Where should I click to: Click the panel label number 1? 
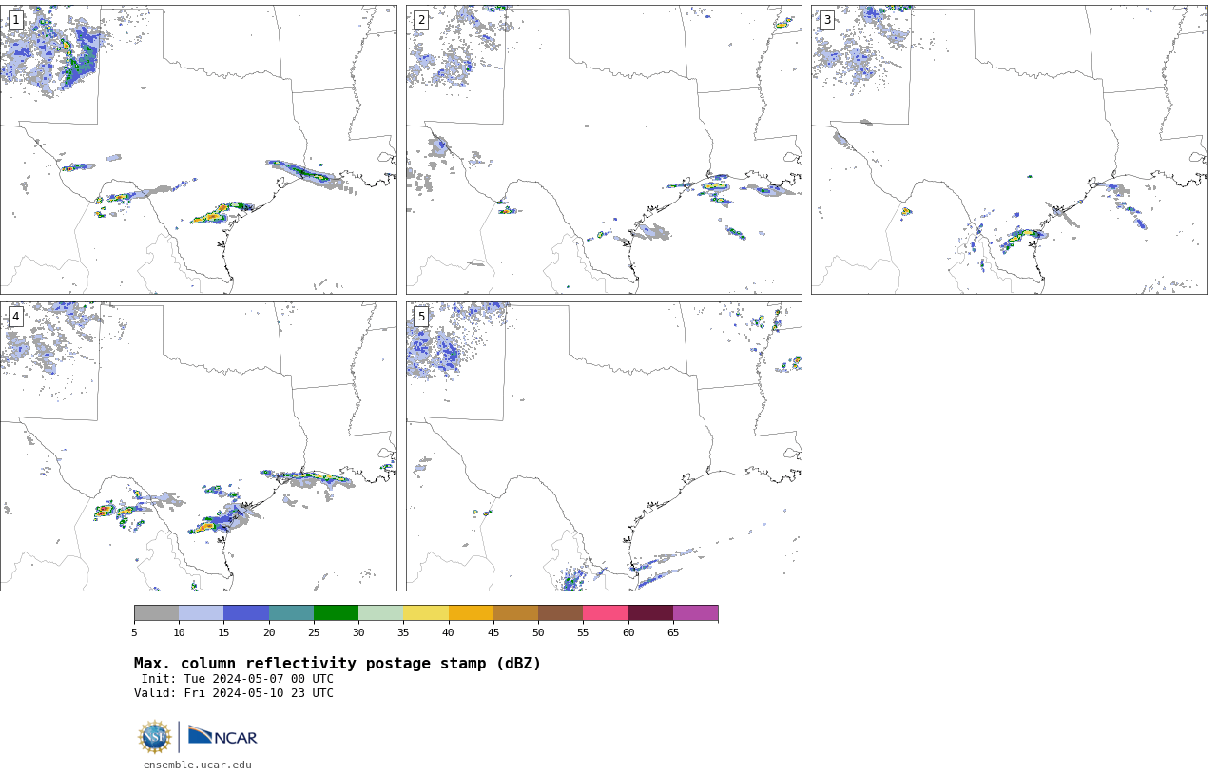point(15,20)
